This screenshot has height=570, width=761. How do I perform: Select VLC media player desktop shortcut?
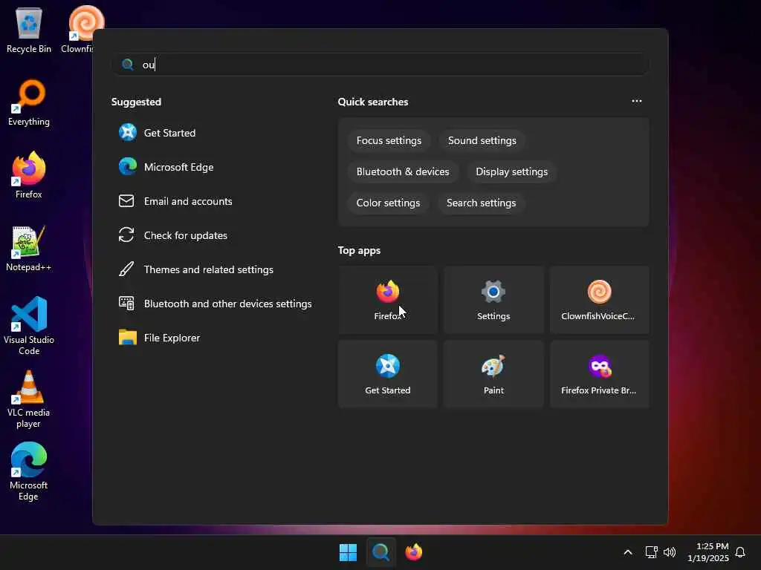tap(29, 399)
